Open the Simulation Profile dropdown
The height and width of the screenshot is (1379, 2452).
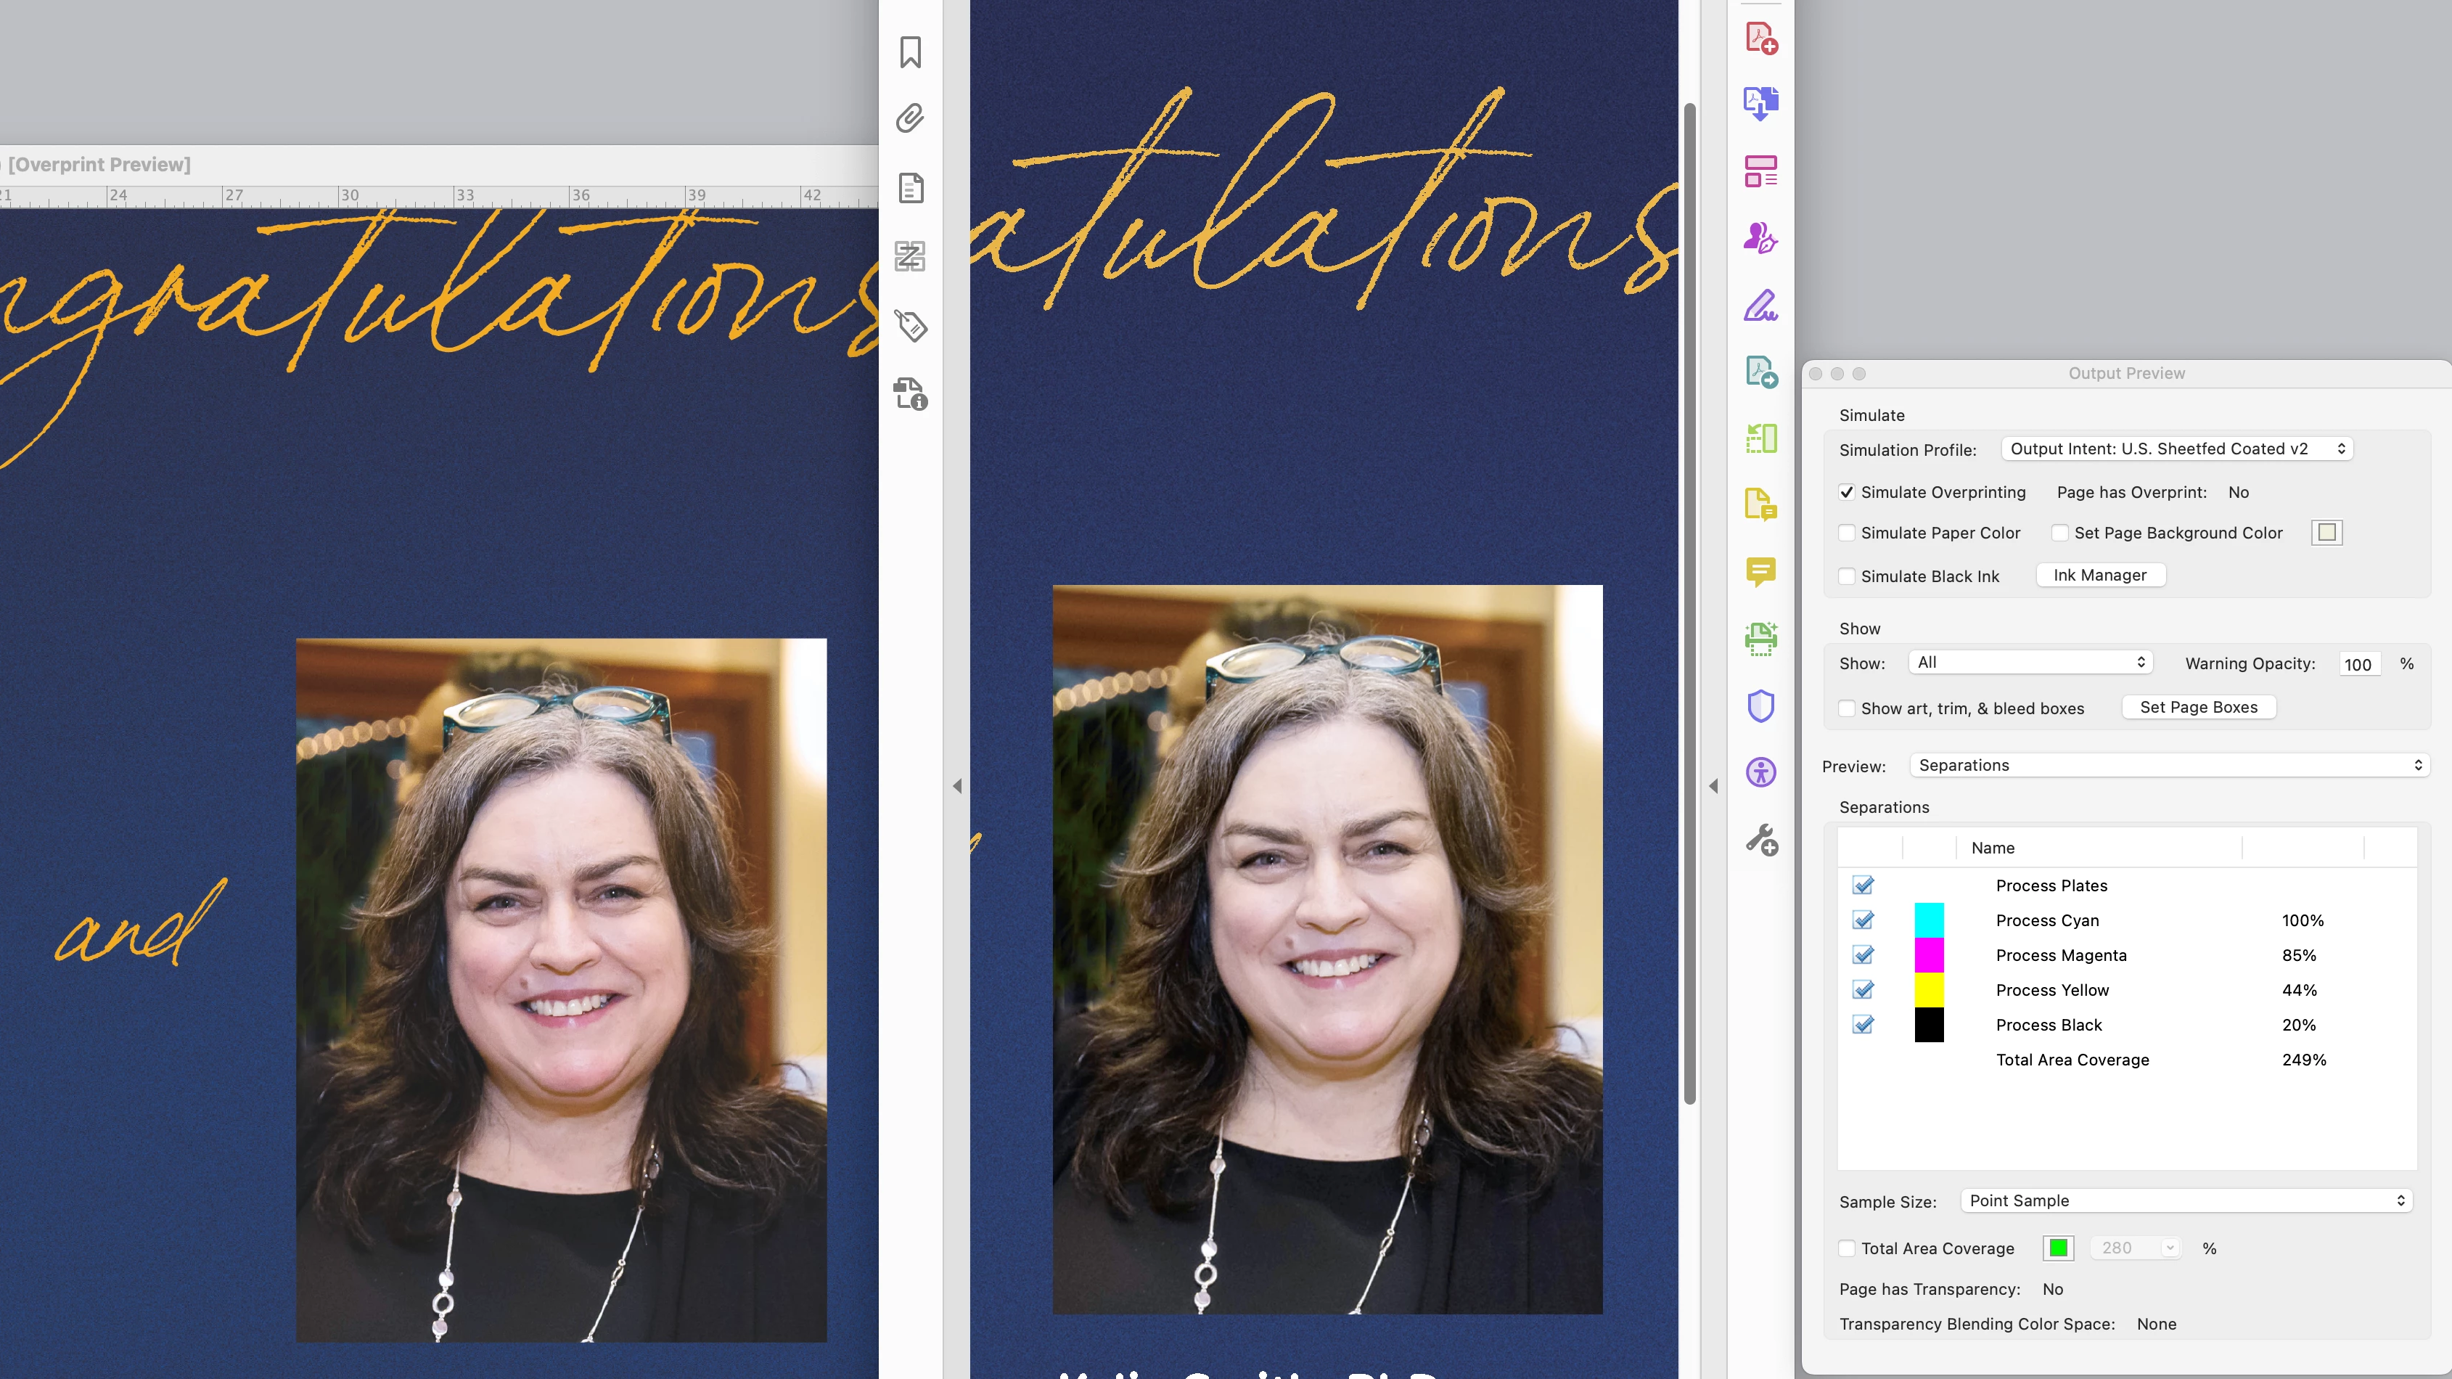point(2176,449)
